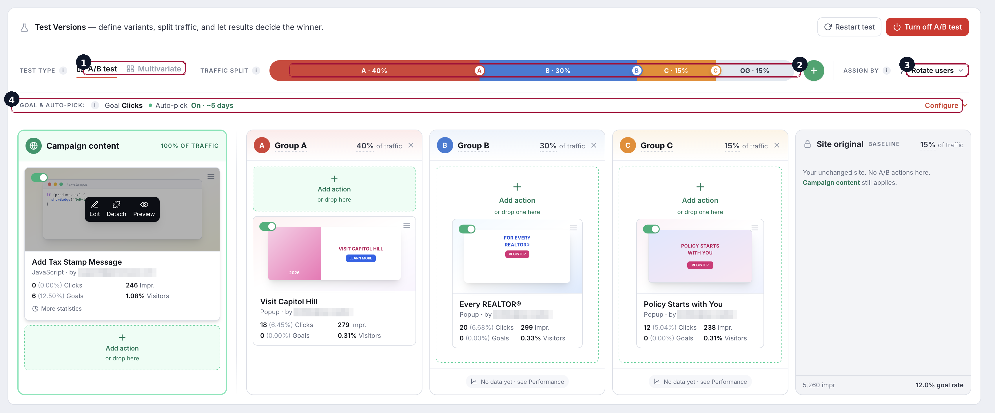Click the Edit pencil icon on Tax Stamp card

coord(95,204)
